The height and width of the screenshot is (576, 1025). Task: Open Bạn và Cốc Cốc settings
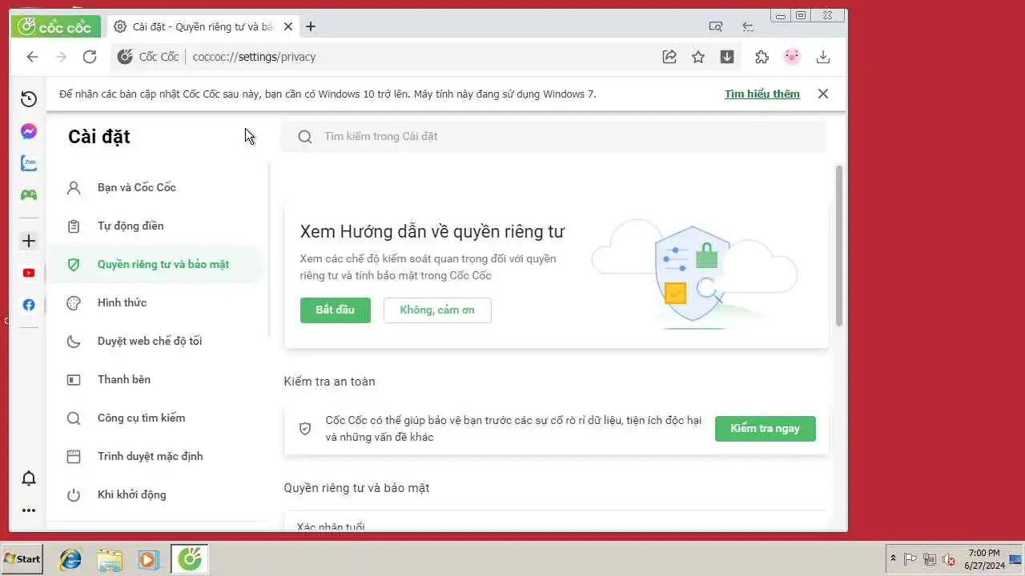pos(155,187)
